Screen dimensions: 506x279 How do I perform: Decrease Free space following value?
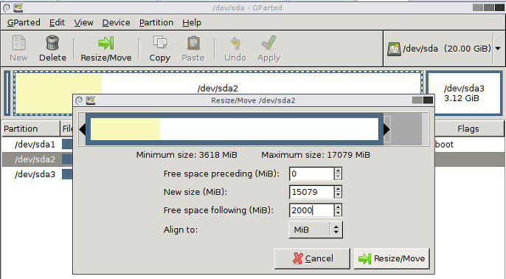pos(338,213)
